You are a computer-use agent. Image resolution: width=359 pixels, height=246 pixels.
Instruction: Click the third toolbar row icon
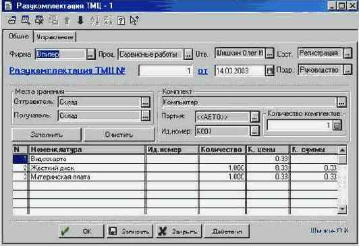coord(39,20)
